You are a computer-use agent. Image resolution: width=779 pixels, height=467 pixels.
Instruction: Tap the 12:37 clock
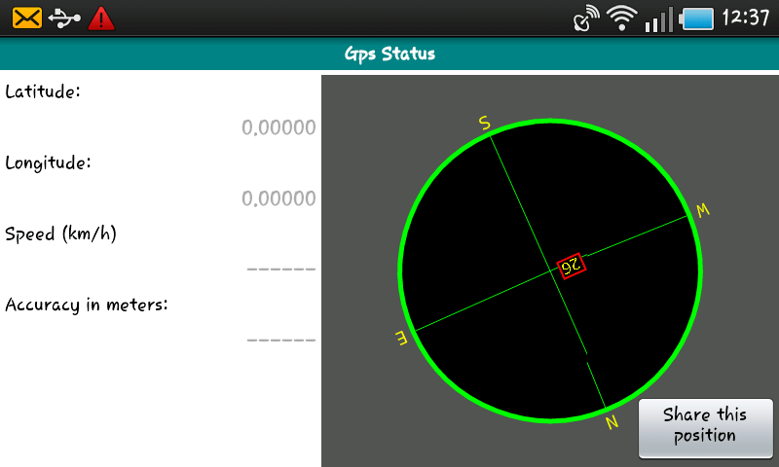(x=745, y=18)
